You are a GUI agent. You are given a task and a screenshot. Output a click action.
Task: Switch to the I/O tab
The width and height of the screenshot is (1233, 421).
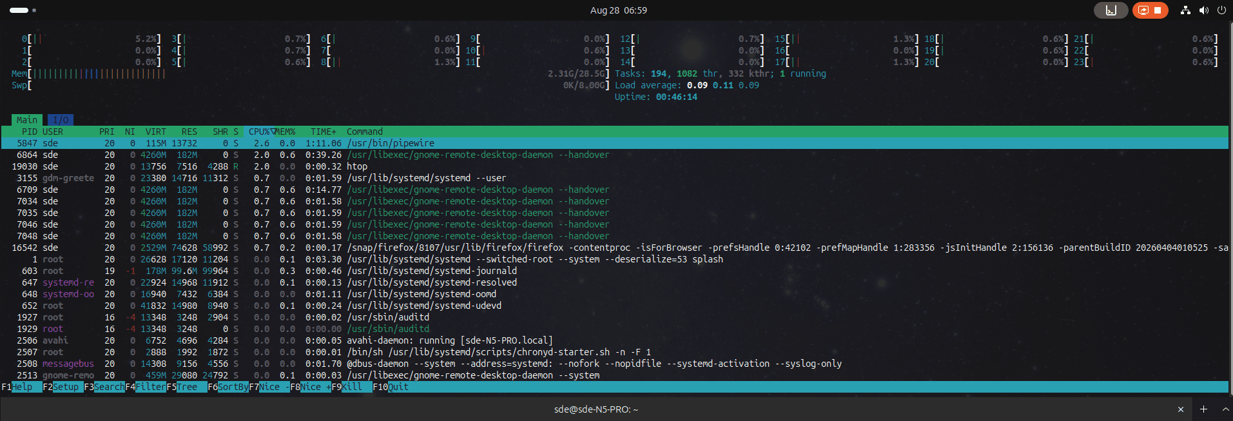tap(61, 120)
